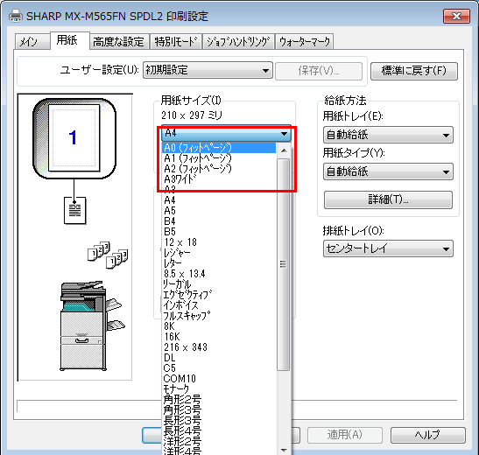Select インボイス paper size
479x455 pixels.
point(219,305)
